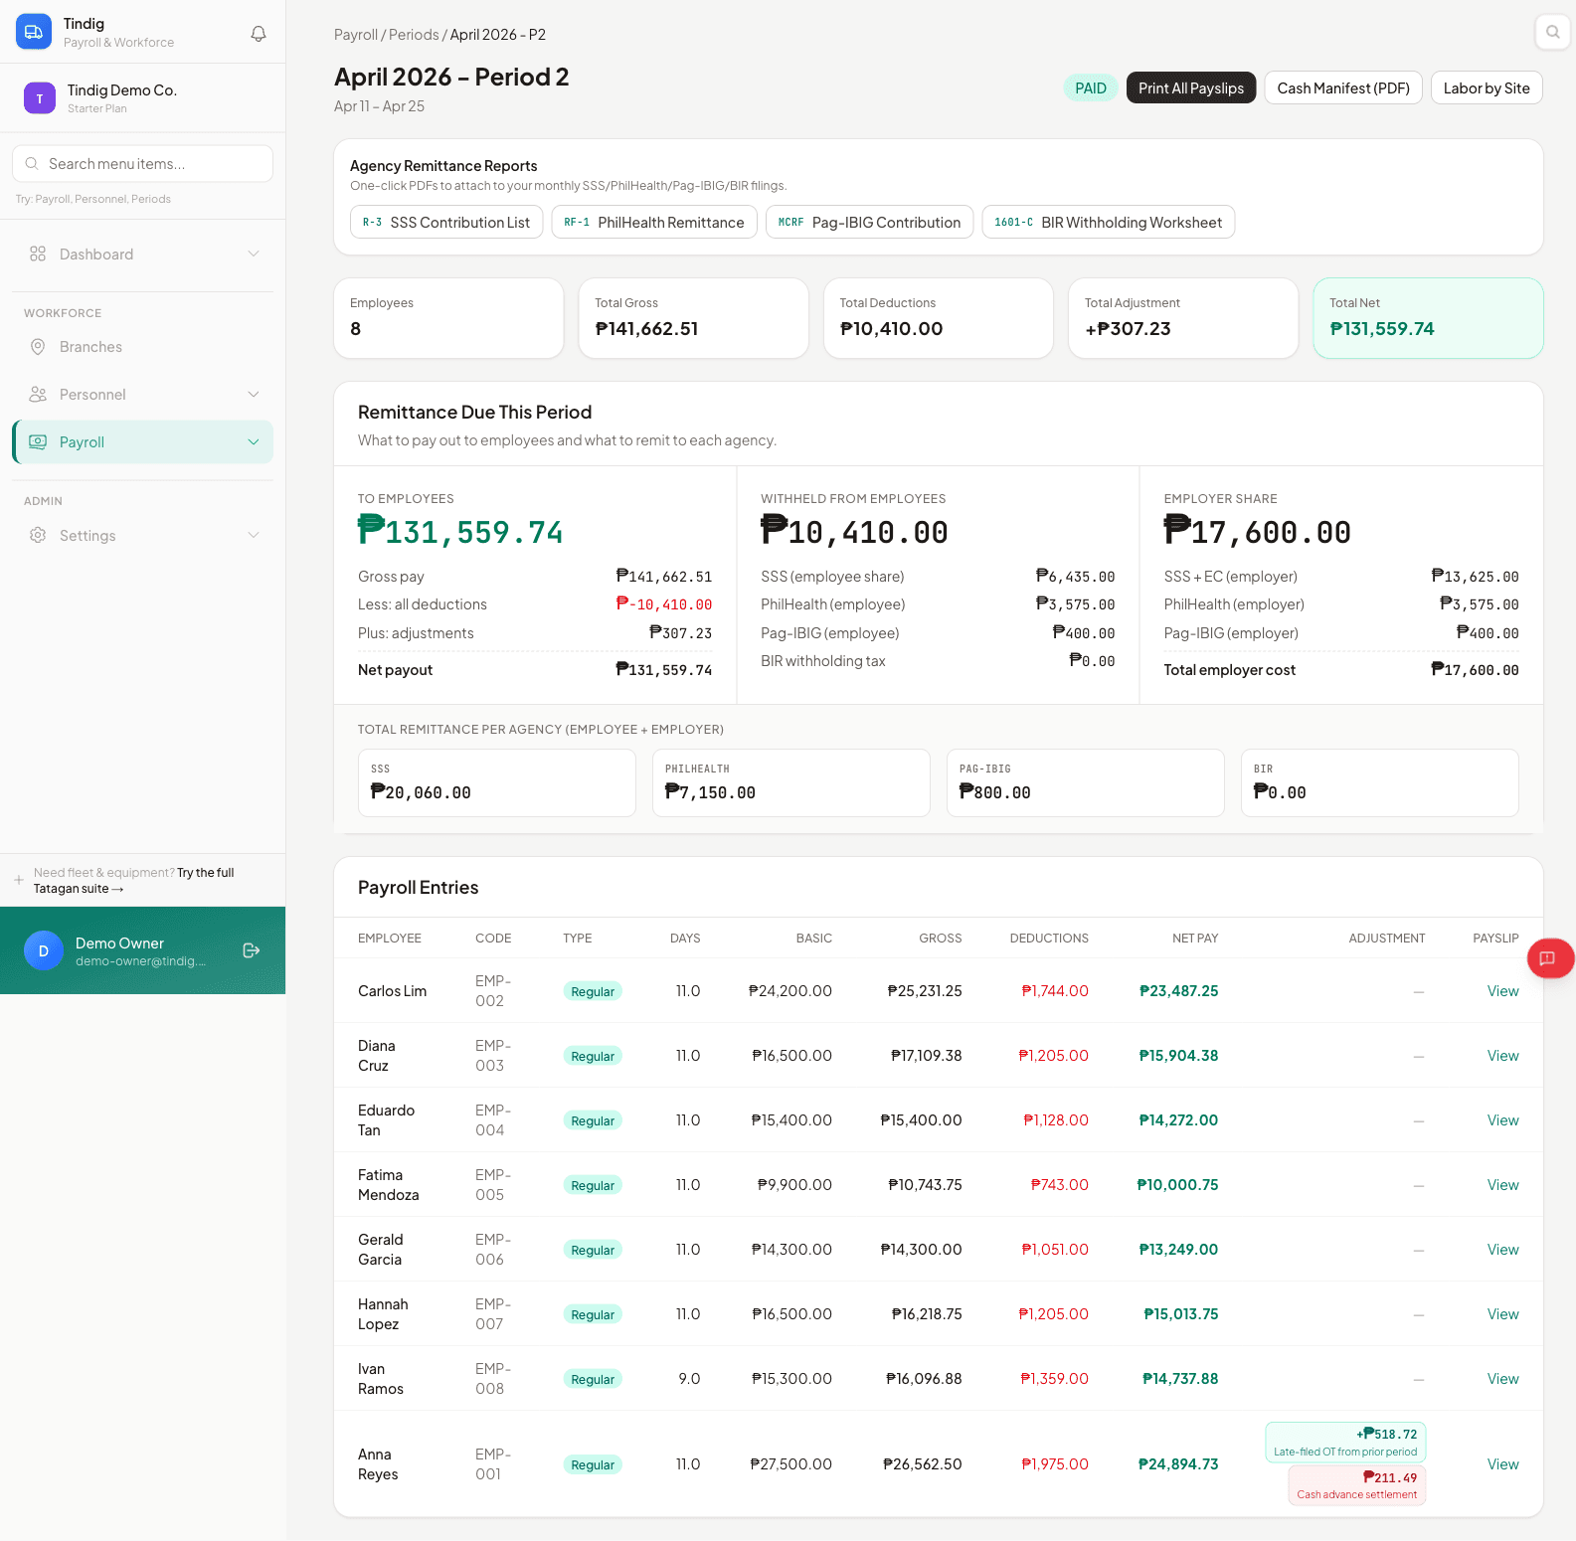Go to Payroll breadcrumb link
The height and width of the screenshot is (1541, 1576).
(356, 35)
